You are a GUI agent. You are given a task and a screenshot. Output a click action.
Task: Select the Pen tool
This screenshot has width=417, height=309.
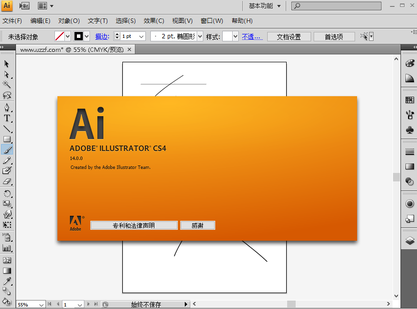click(x=6, y=108)
